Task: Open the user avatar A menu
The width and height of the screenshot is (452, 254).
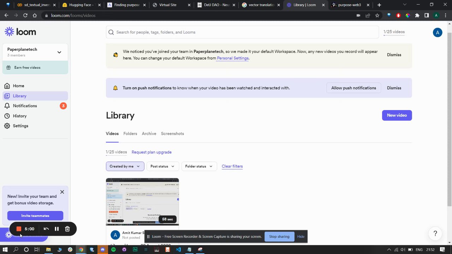Action: pyautogui.click(x=438, y=32)
